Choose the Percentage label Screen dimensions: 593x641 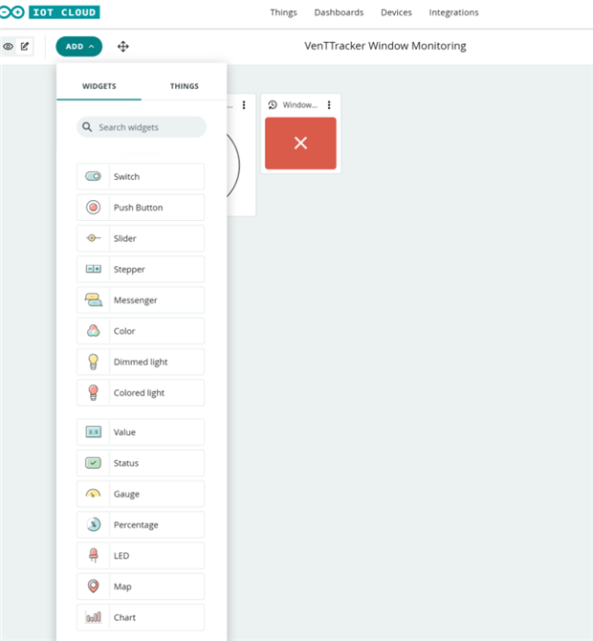coord(136,525)
